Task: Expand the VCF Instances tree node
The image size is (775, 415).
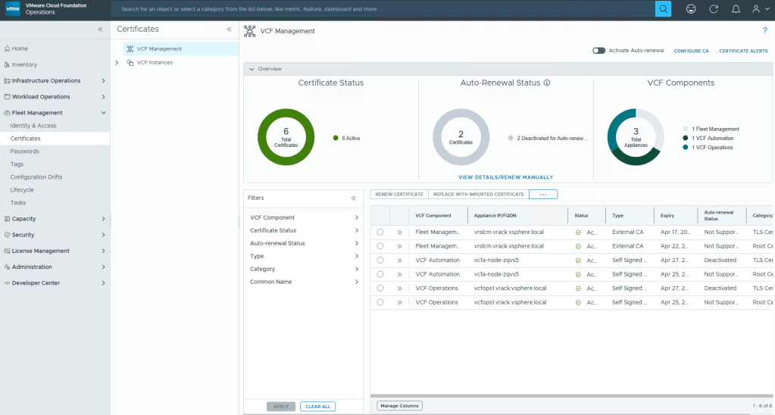Action: [x=117, y=63]
